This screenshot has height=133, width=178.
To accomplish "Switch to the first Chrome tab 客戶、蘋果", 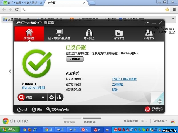I will [x=23, y=3].
